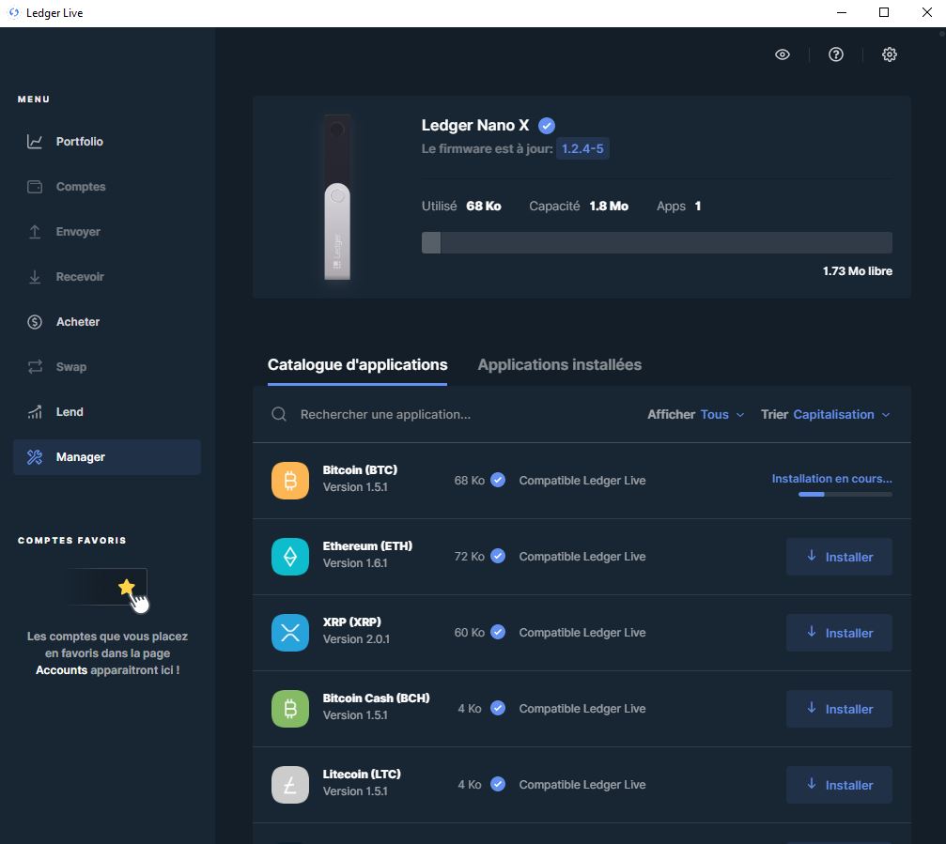The width and height of the screenshot is (946, 844).
Task: Open Lend in the sidebar
Action: [x=107, y=412]
